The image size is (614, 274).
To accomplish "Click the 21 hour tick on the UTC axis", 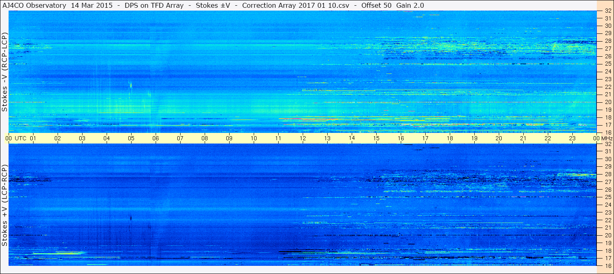I will 523,138.
